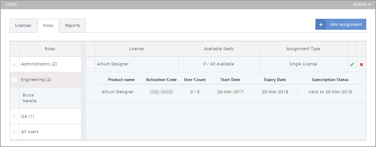Image resolution: width=376 pixels, height=147 pixels.
Task: Expand the QA role
Action: [14, 117]
